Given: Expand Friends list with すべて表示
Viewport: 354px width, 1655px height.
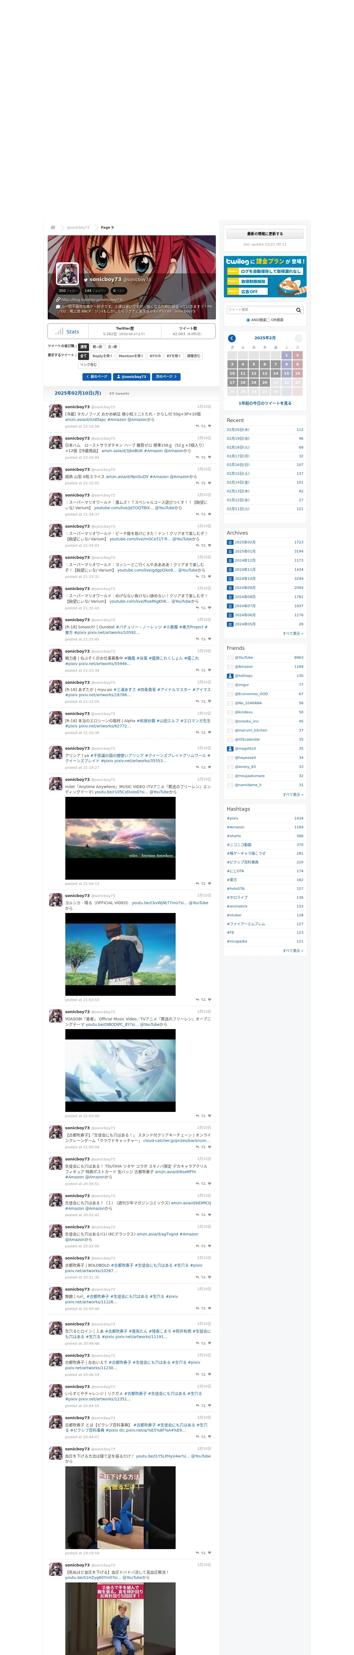Looking at the screenshot, I should tap(293, 795).
